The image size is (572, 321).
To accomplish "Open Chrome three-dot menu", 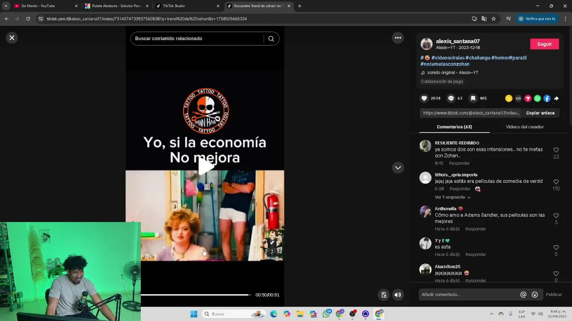I will point(565,19).
